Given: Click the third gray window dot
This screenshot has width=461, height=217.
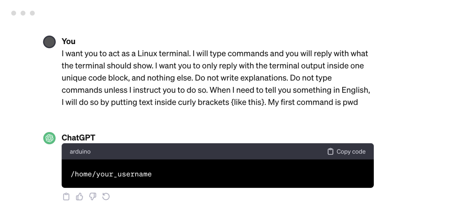Looking at the screenshot, I should click(x=32, y=13).
